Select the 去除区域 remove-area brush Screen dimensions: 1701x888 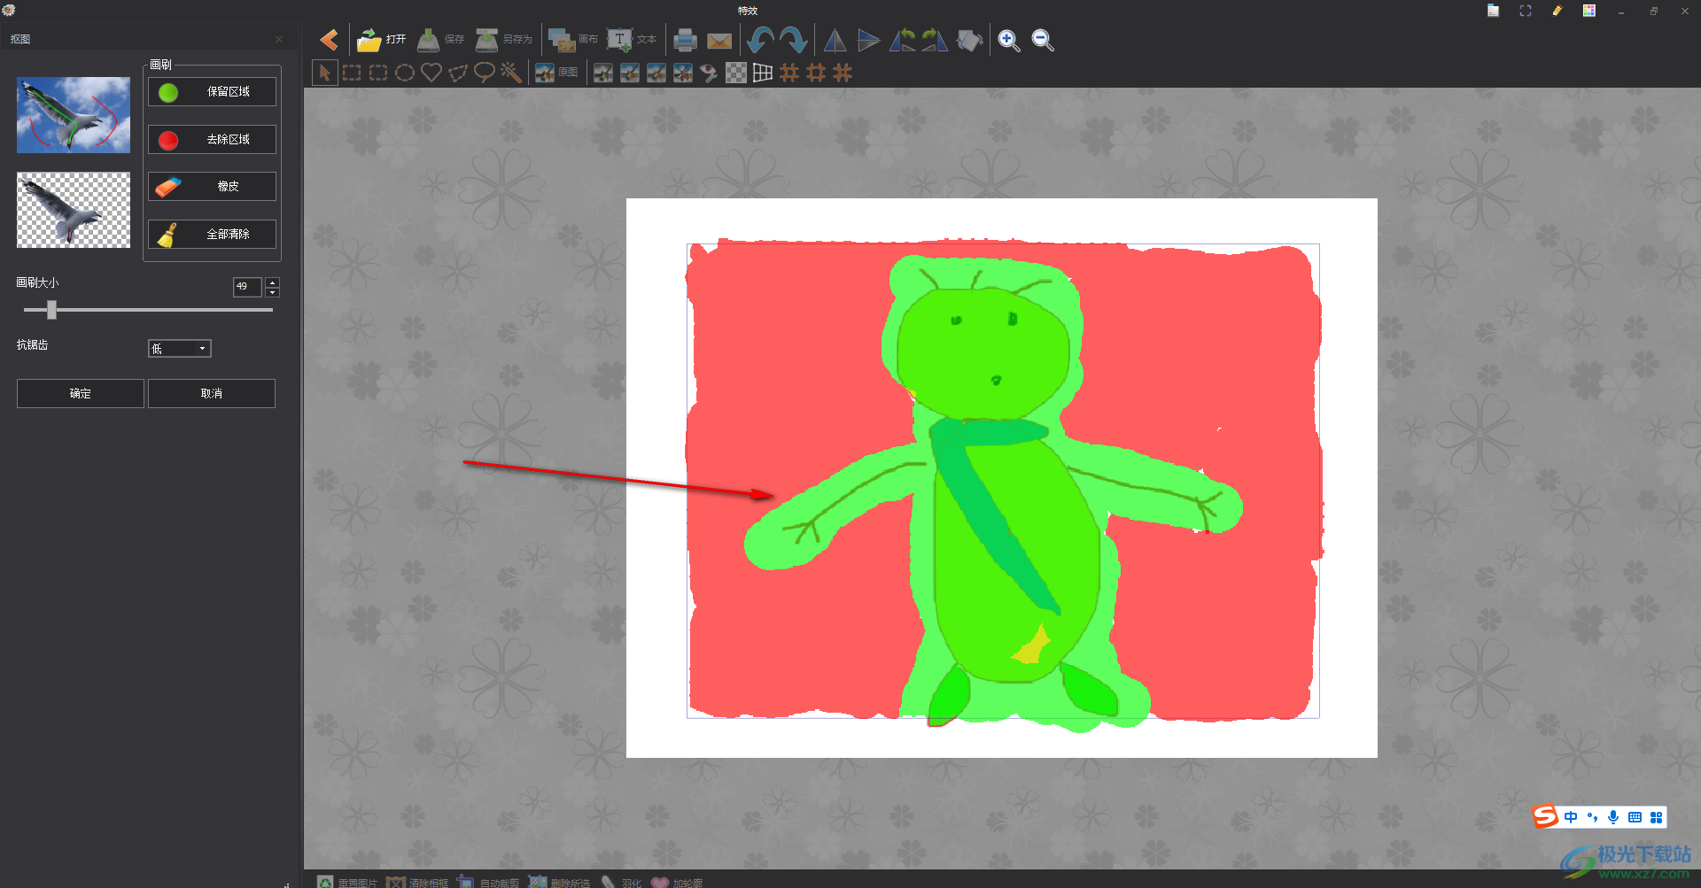(212, 140)
